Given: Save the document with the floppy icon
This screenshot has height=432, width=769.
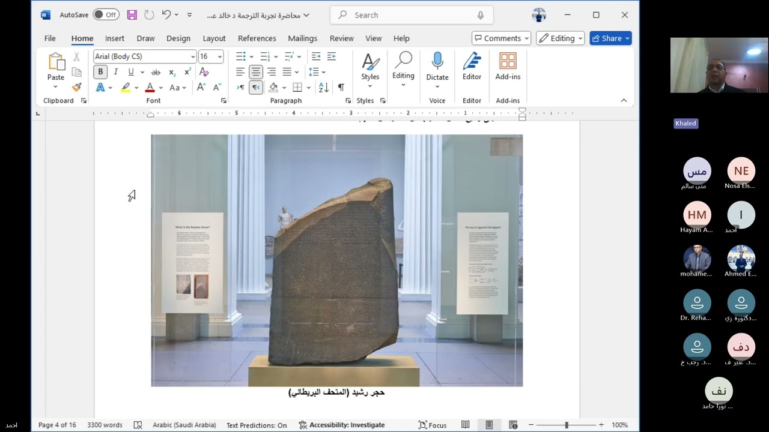Looking at the screenshot, I should click(132, 15).
